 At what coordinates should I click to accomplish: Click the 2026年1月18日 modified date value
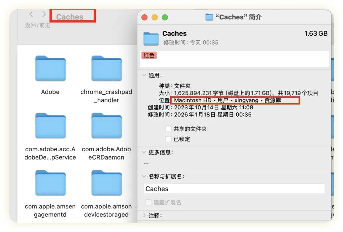[x=212, y=115]
